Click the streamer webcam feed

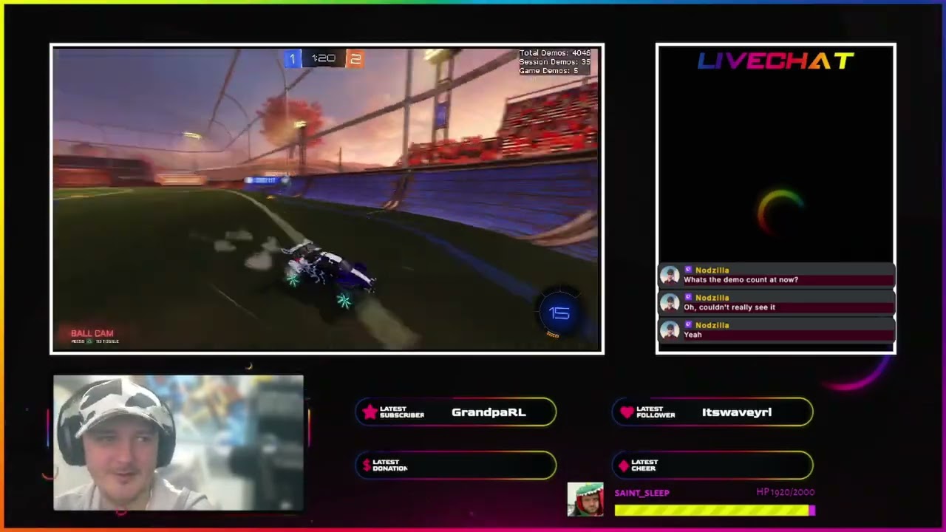pyautogui.click(x=178, y=443)
